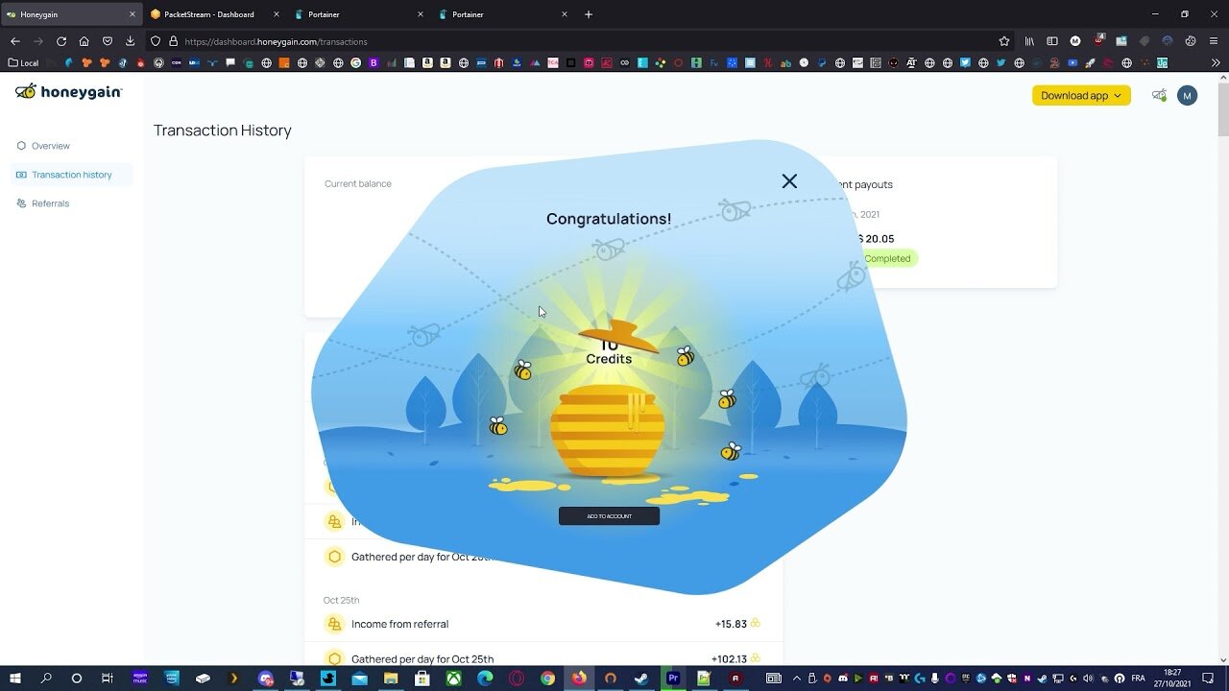Click the Transaction History heading
The height and width of the screenshot is (691, 1229).
point(223,131)
